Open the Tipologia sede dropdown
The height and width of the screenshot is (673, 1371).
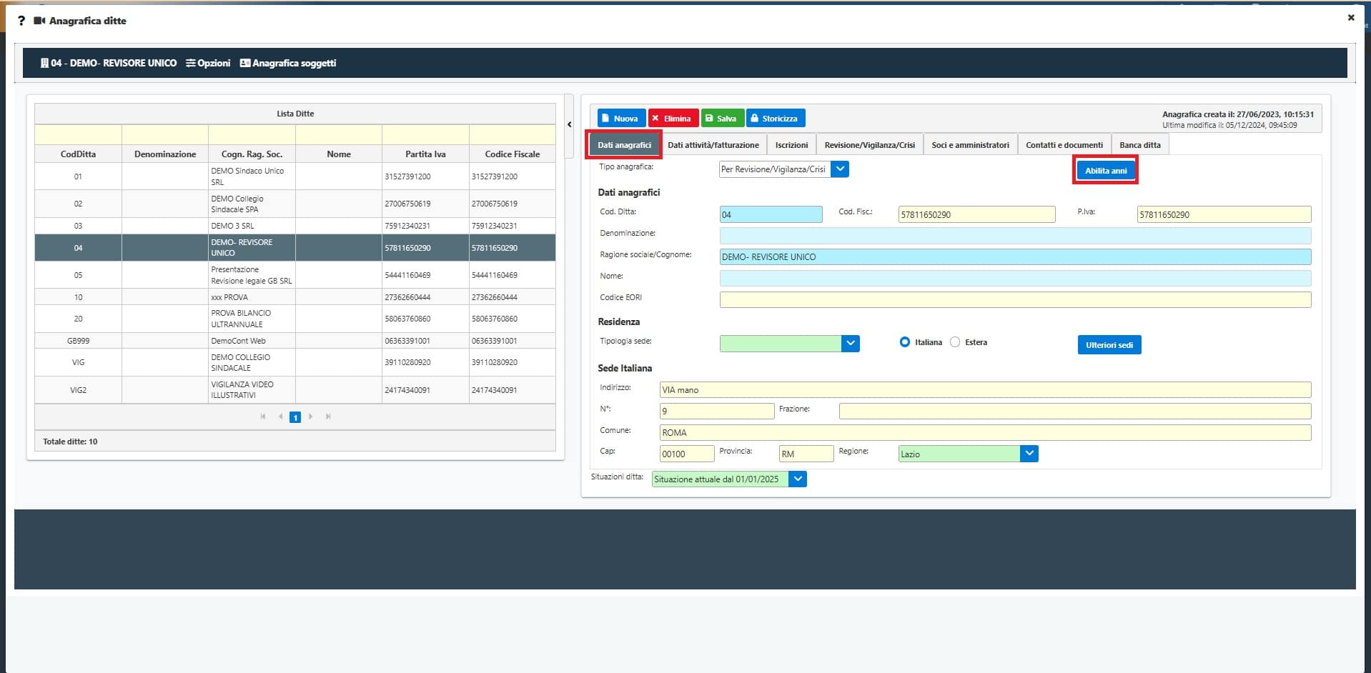[850, 343]
